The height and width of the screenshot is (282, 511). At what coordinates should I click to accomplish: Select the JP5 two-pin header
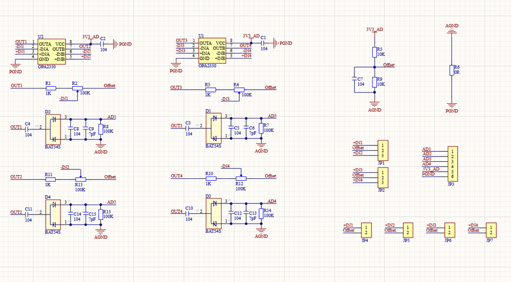pos(408,230)
